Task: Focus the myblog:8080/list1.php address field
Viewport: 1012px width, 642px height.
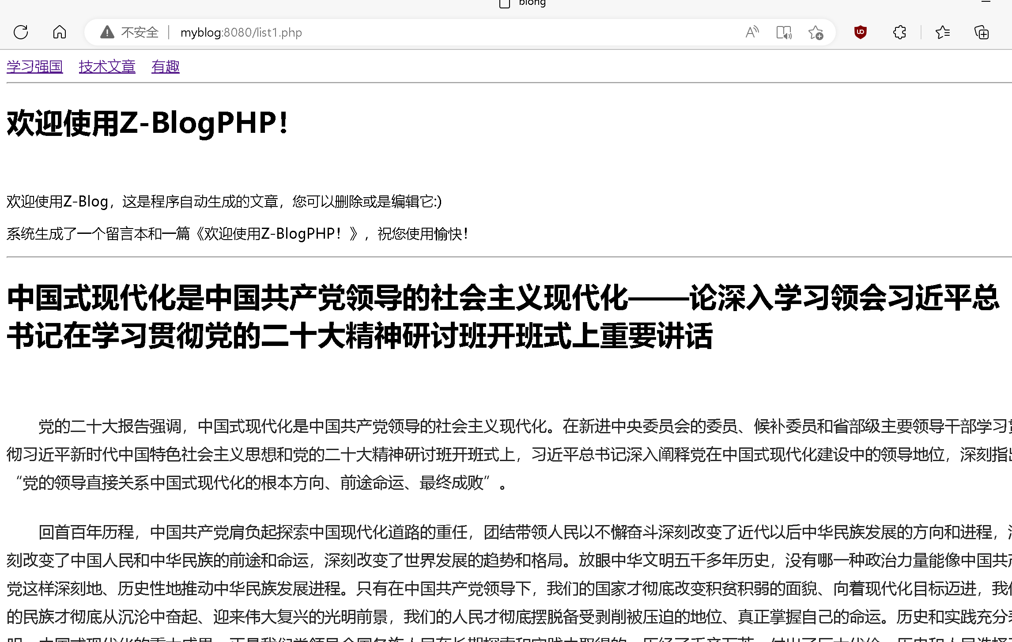Action: (241, 32)
